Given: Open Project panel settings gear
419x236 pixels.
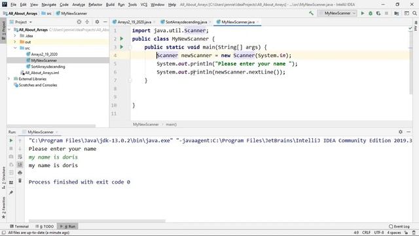Looking at the screenshot, I should 98,22.
